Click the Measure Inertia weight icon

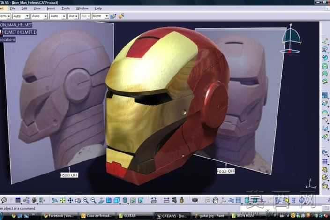coord(182,200)
